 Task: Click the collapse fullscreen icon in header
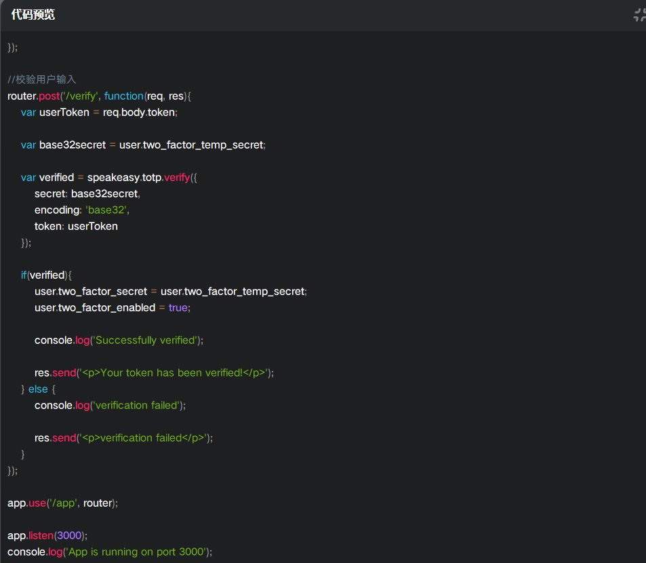coord(640,15)
